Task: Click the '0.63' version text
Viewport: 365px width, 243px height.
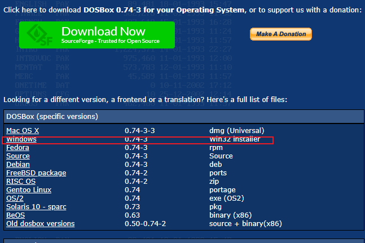Action: tap(132, 215)
